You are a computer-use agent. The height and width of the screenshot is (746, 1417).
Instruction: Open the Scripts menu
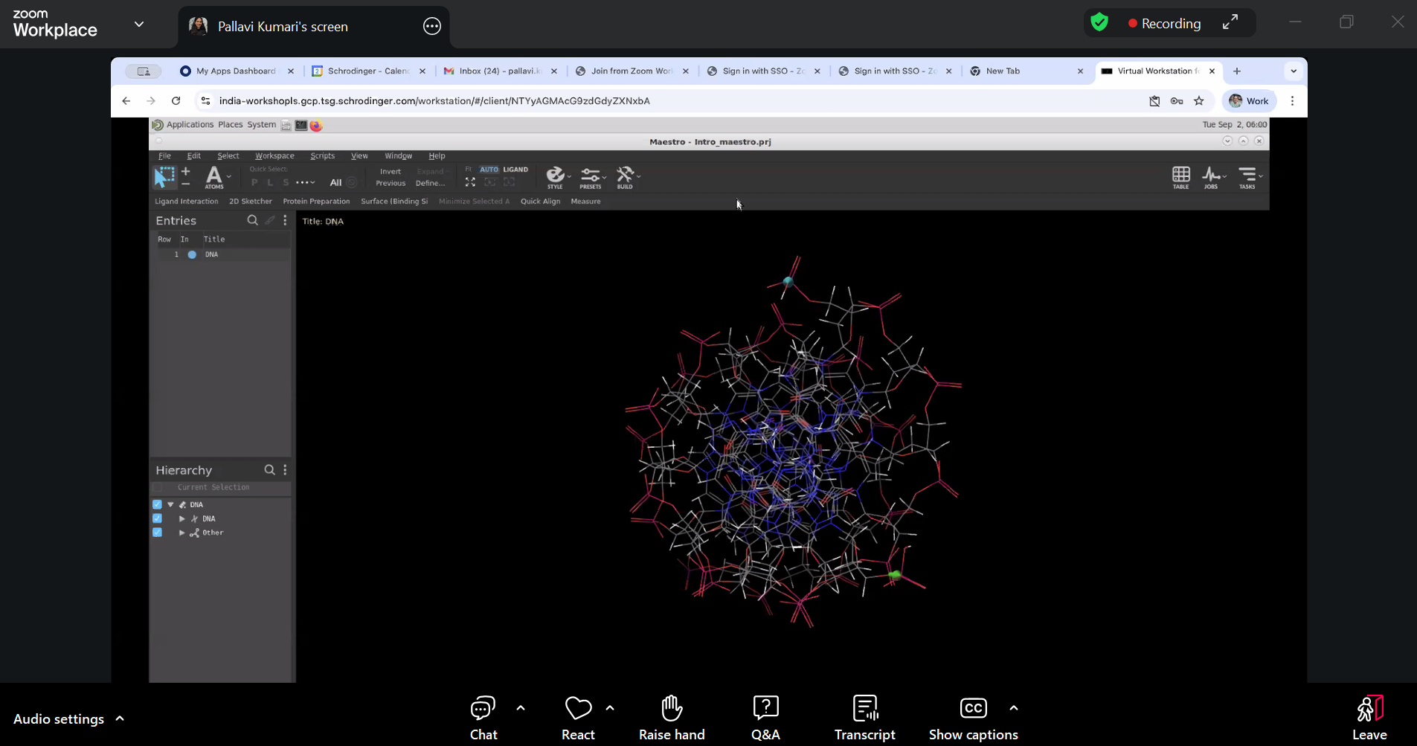[322, 156]
